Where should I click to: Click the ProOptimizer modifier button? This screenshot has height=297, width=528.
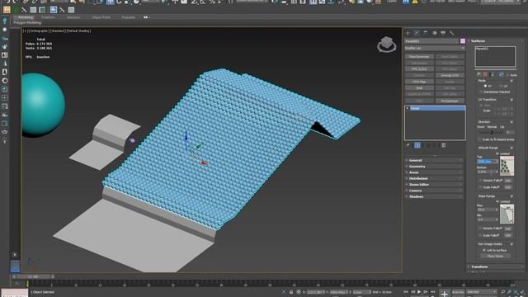450,101
